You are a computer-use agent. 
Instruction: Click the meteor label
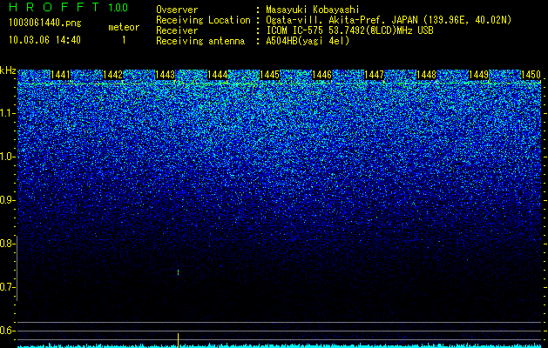click(124, 27)
